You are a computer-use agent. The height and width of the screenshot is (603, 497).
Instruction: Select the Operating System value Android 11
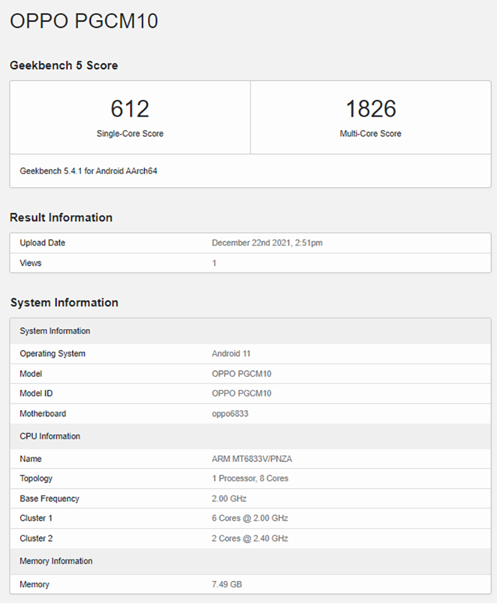pos(231,354)
